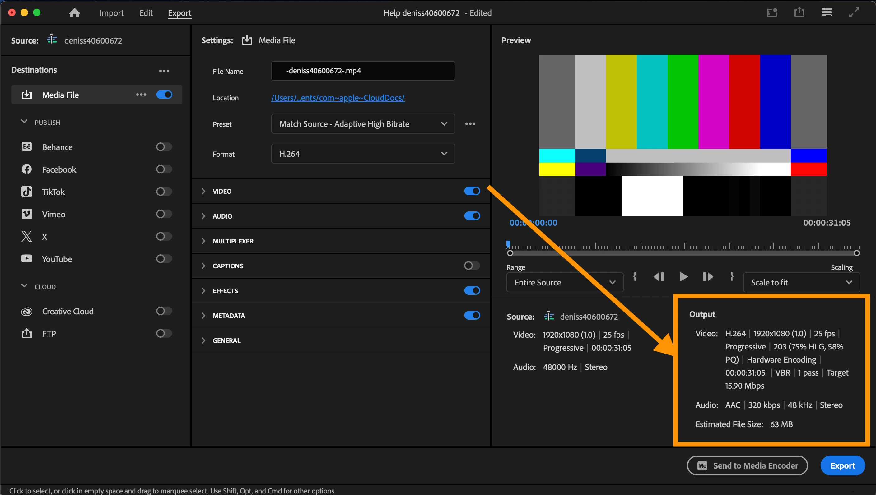Open the preset three-dot options menu
Screen dimensions: 876x495
(470, 124)
